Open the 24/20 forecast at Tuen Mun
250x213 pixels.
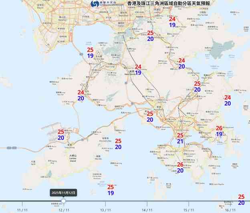81,95
